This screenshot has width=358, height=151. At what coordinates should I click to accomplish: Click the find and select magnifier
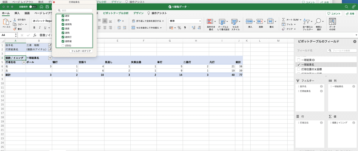click(318, 21)
